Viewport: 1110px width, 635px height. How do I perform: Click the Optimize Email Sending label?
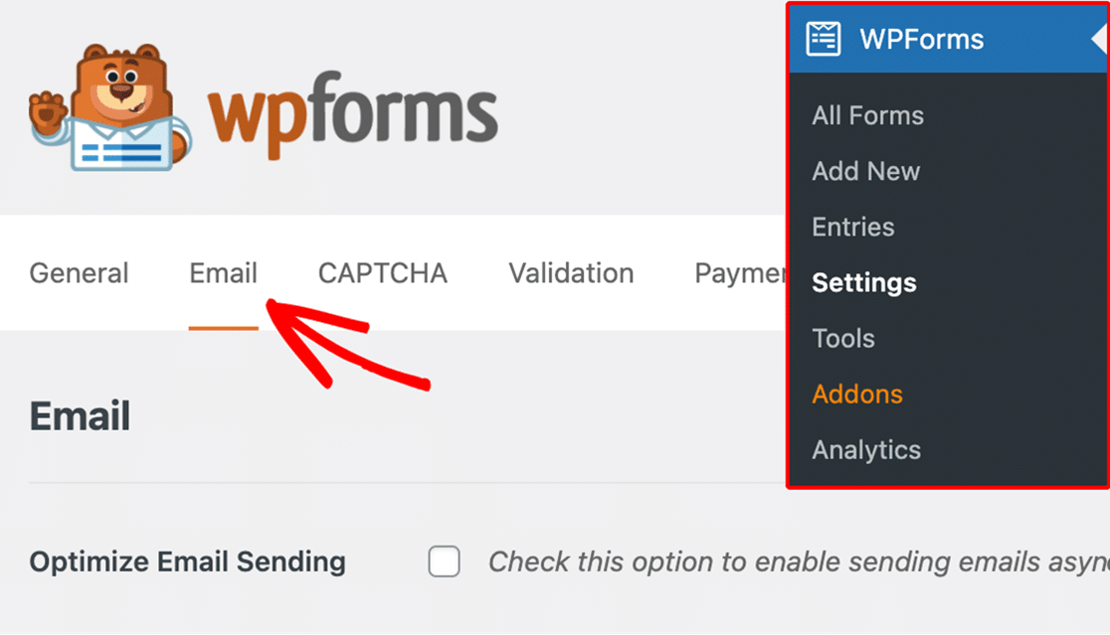click(x=186, y=561)
